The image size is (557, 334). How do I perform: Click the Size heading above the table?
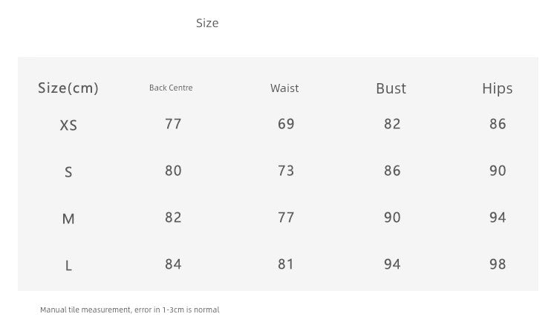(x=207, y=23)
